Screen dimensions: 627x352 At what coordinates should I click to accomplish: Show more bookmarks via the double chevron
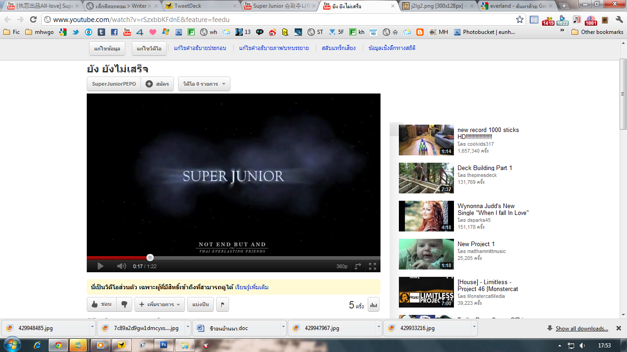click(x=562, y=30)
